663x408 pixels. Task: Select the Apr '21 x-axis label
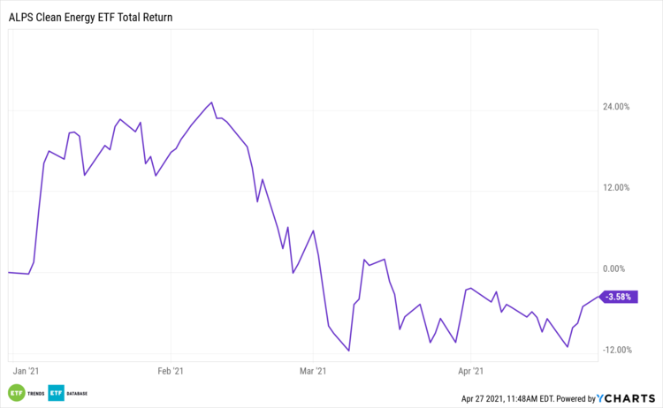click(x=474, y=373)
